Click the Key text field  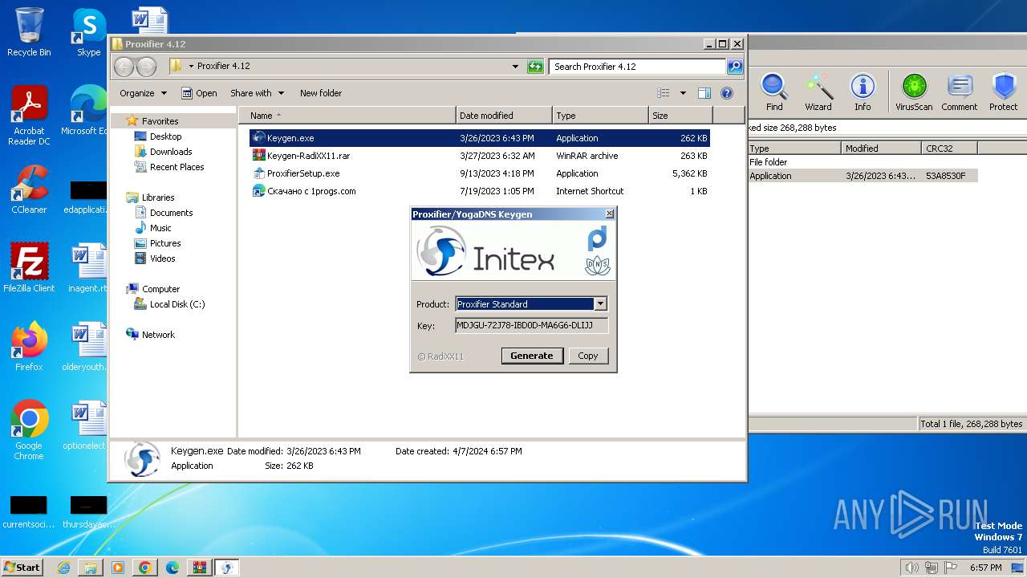(531, 325)
